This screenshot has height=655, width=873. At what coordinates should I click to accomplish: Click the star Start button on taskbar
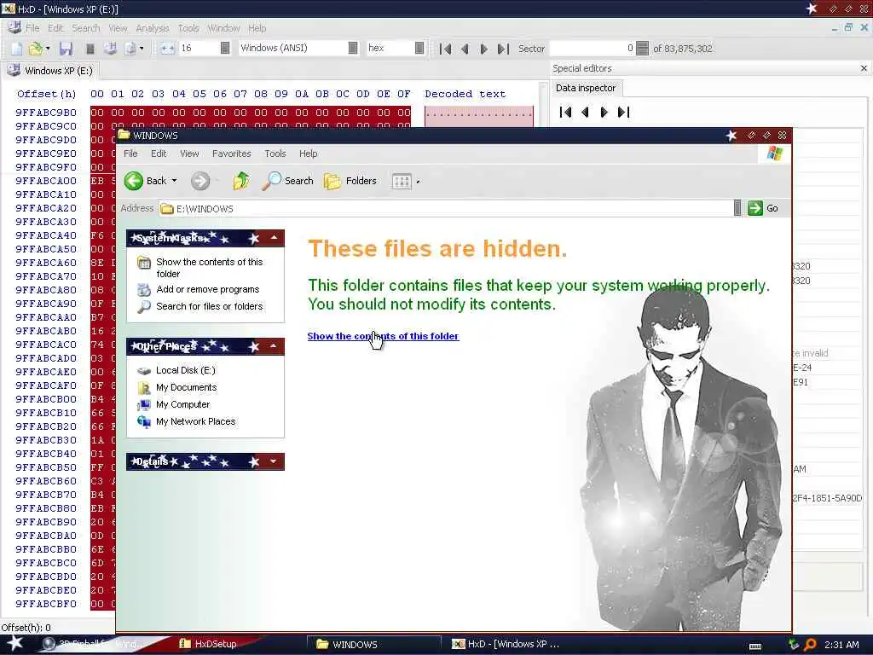[x=14, y=644]
